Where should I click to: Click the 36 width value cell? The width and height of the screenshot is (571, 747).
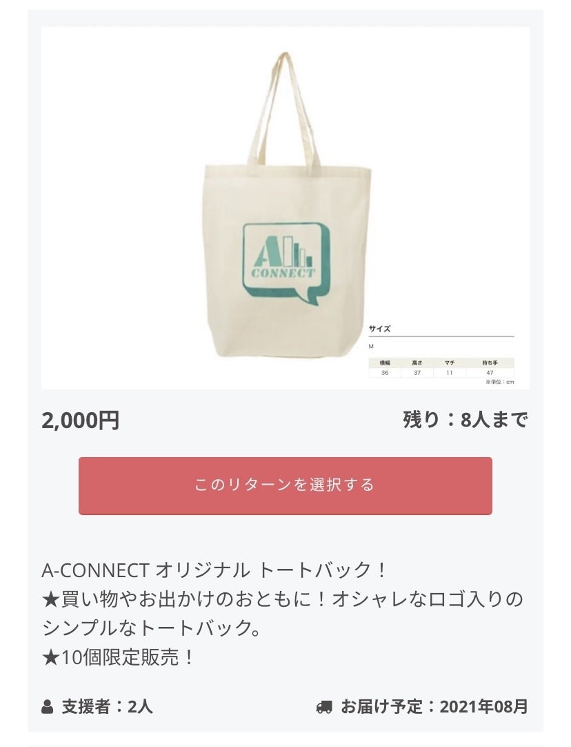pyautogui.click(x=385, y=373)
